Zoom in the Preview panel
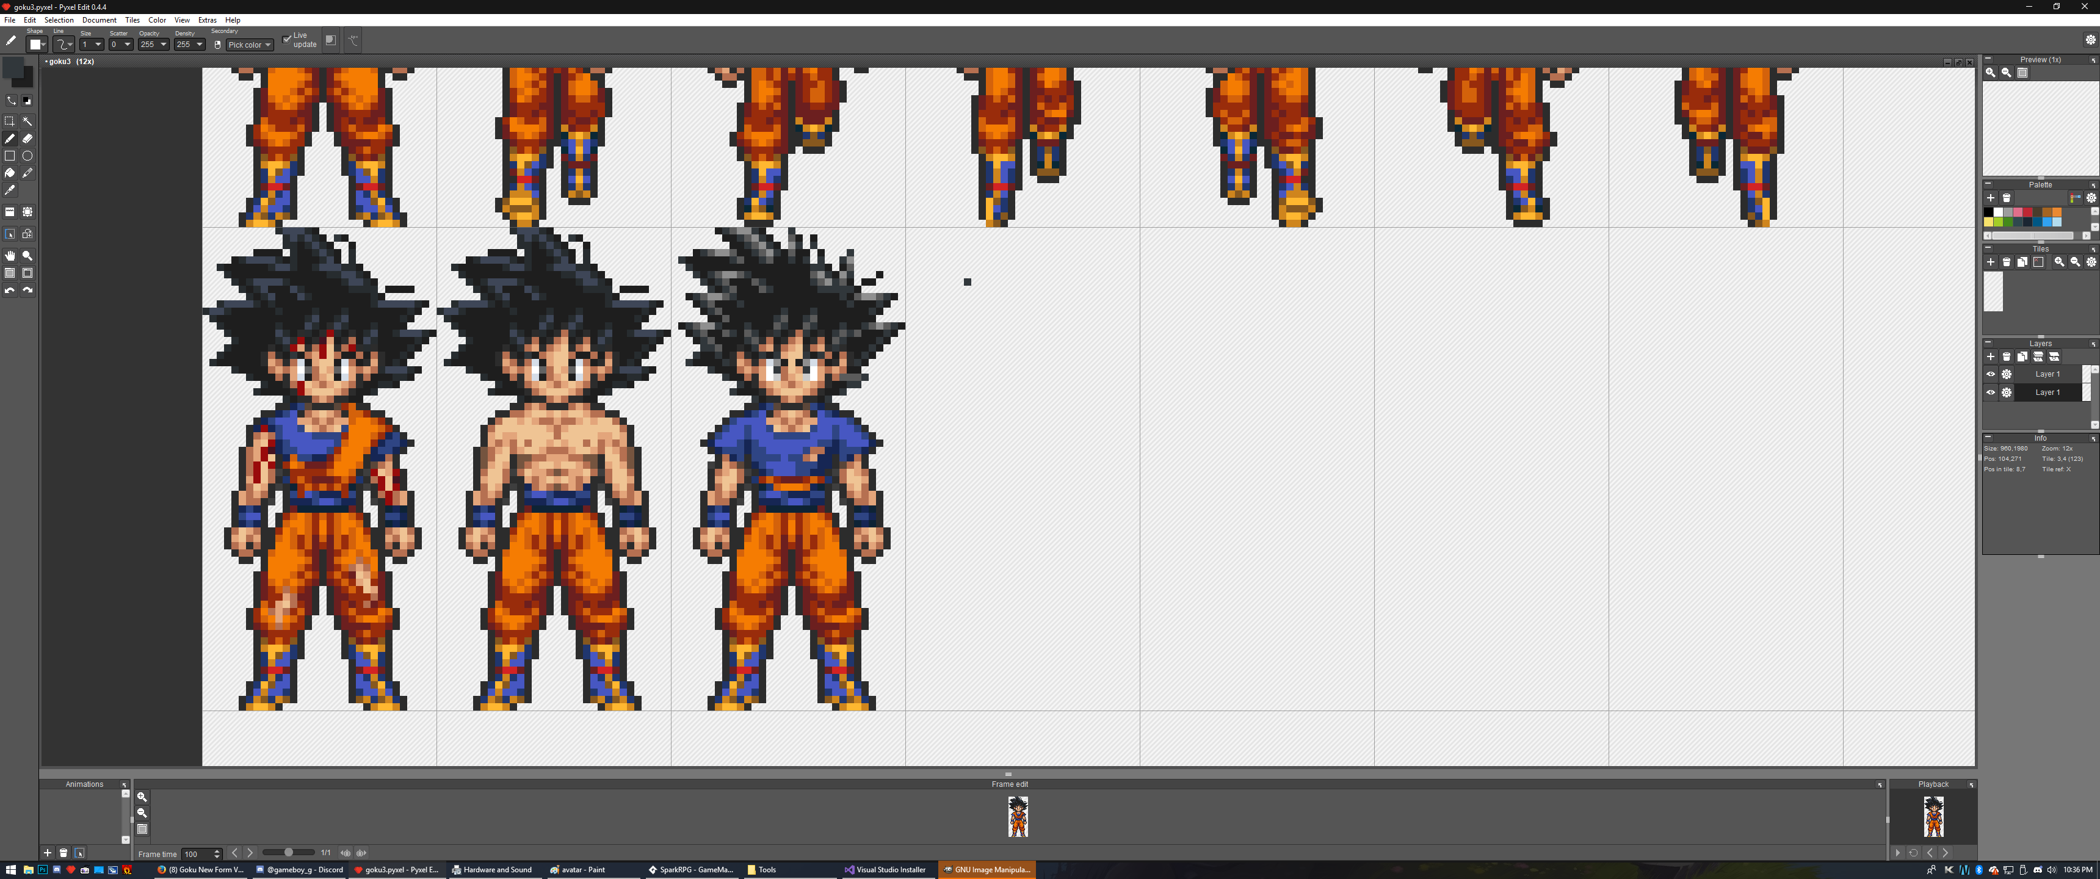2100x879 pixels. pyautogui.click(x=1991, y=73)
